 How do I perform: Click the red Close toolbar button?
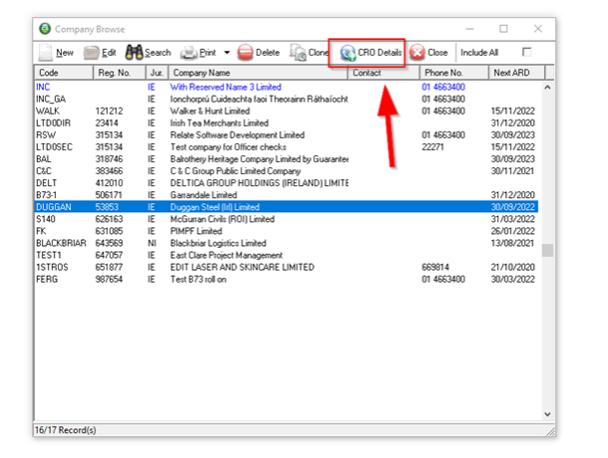click(x=429, y=53)
